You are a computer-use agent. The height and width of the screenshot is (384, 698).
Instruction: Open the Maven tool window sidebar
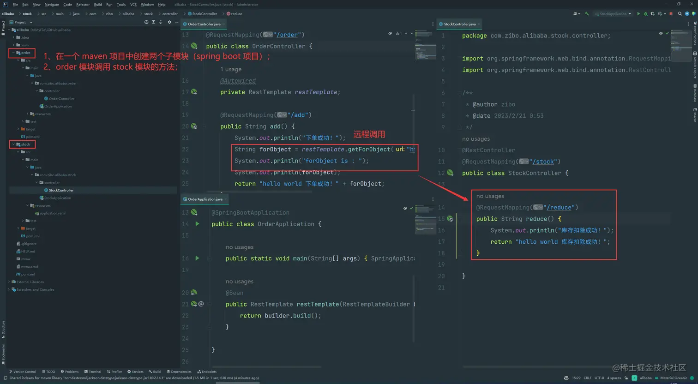[694, 114]
